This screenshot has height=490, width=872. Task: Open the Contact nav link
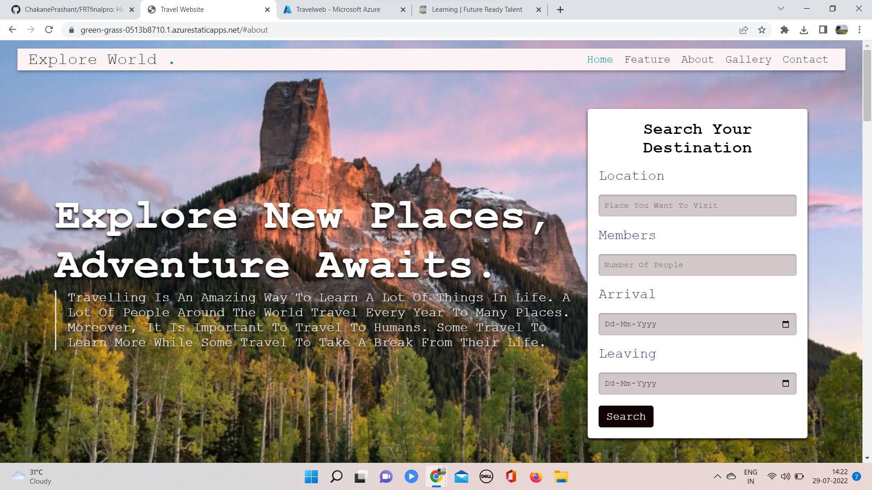(805, 59)
